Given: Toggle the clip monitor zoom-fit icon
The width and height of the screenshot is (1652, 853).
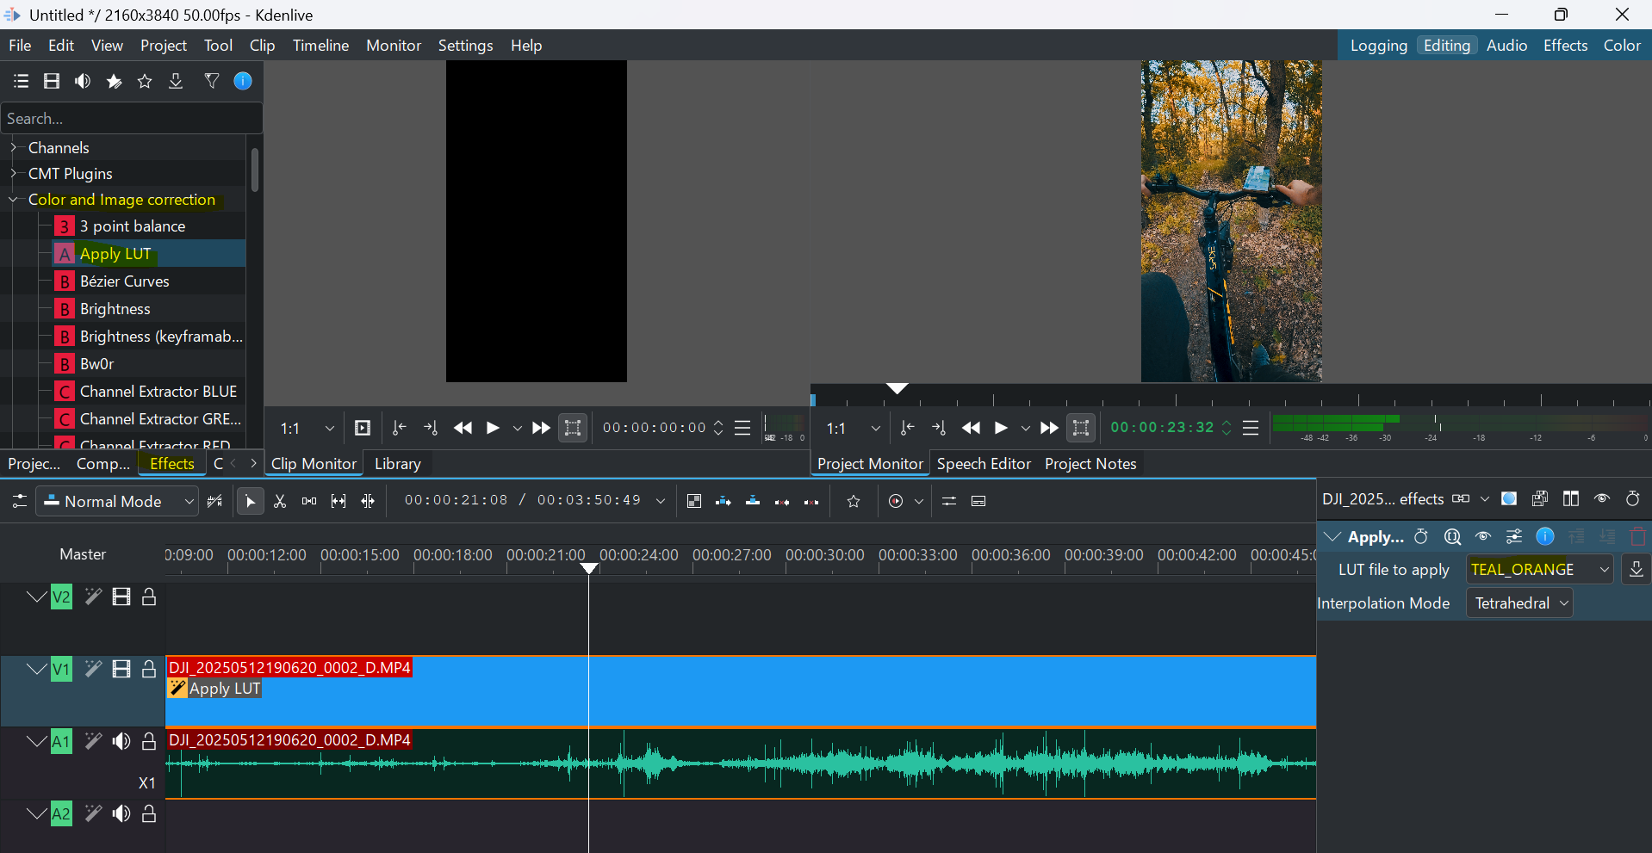Looking at the screenshot, I should tap(573, 428).
